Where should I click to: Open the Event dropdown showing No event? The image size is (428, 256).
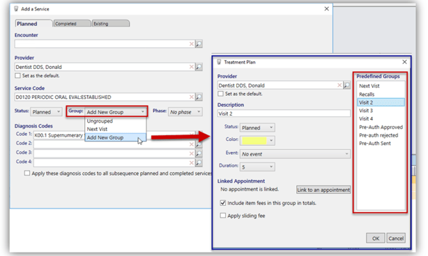click(x=295, y=154)
